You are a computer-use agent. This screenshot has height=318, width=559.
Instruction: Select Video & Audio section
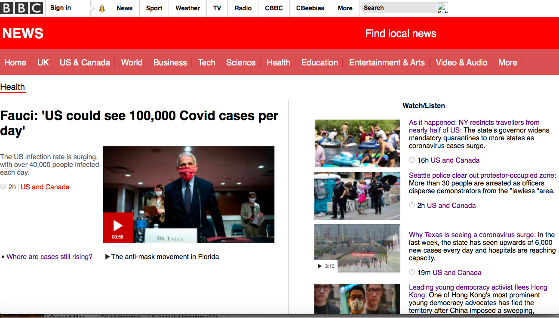tap(461, 62)
